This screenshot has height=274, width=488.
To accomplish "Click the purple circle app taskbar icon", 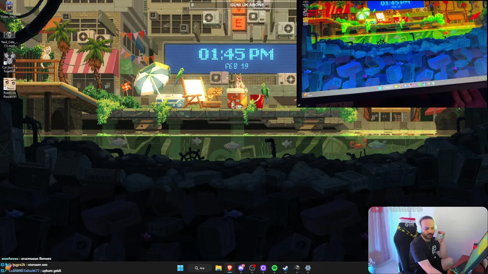I will point(263,268).
